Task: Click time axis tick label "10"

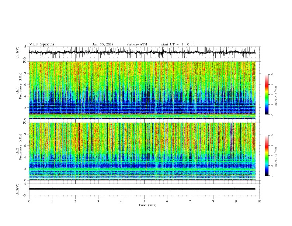Action: 259,201
